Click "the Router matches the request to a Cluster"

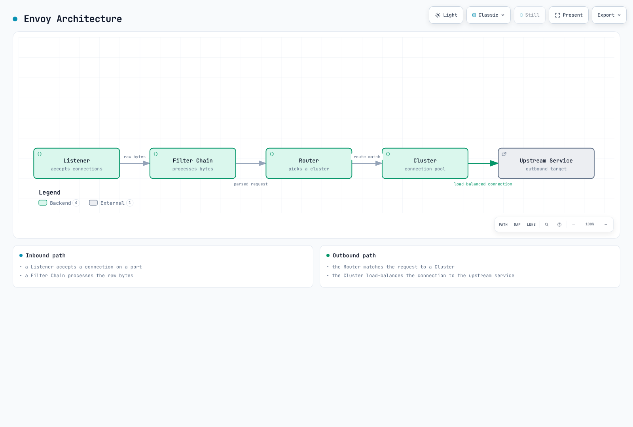pos(393,267)
